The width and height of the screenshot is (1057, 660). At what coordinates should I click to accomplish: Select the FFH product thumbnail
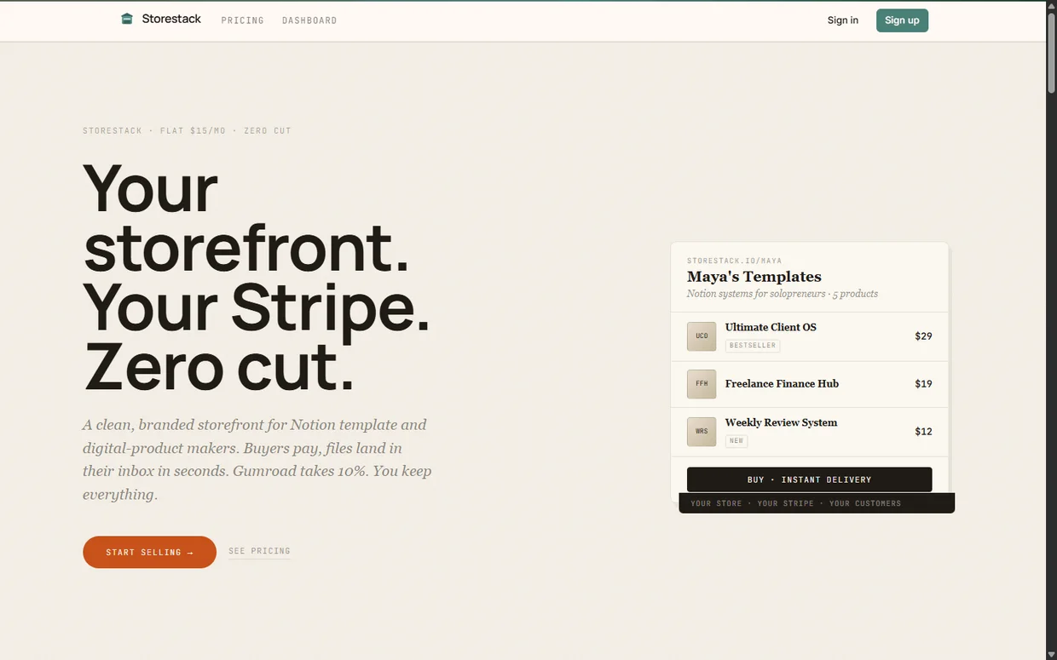pyautogui.click(x=702, y=384)
